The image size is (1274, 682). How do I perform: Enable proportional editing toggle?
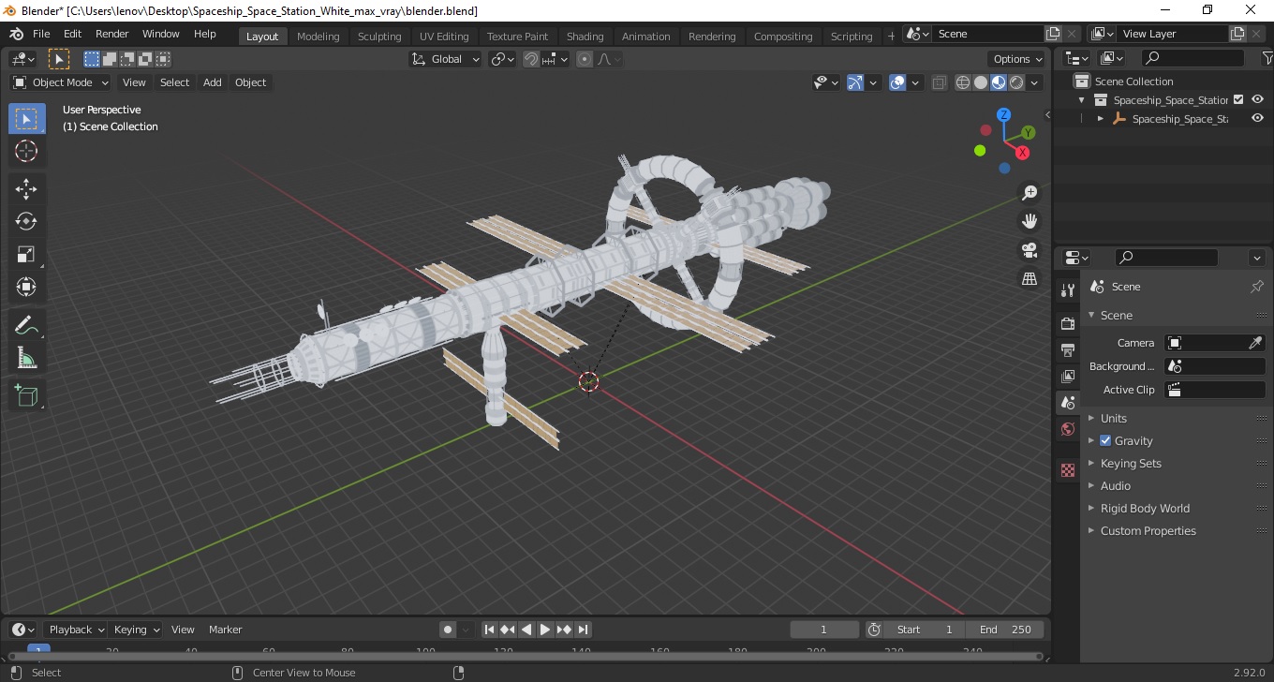pos(585,59)
